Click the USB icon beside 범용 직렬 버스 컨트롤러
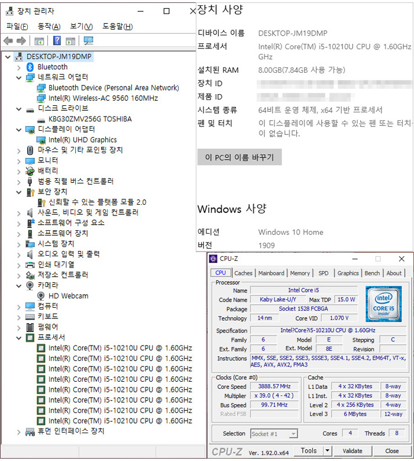Viewport: 414px width, 461px height. click(x=30, y=182)
